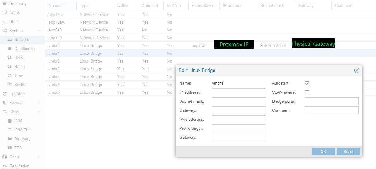376x169 pixels.
Task: Select the vmbr0 bridge row
Action: [x=210, y=46]
